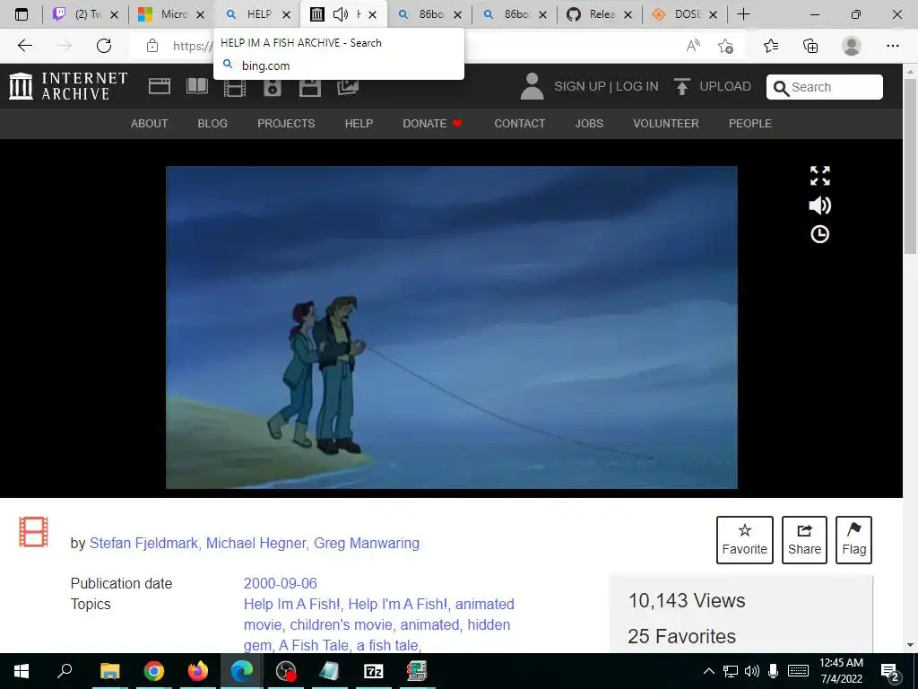
Task: Open Edge Settings and more menu
Action: 892,46
